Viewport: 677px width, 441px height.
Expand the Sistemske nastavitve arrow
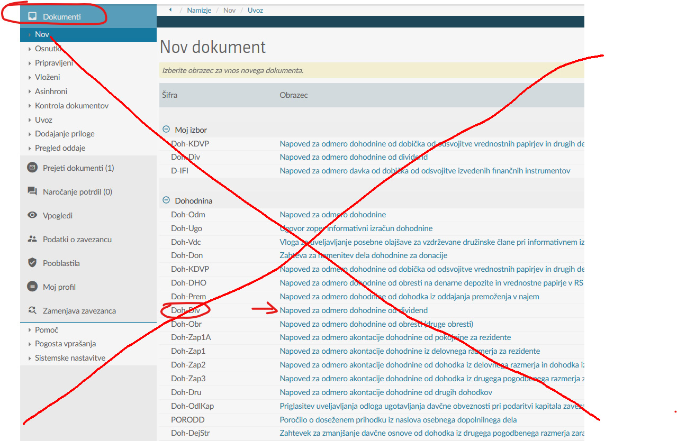(30, 358)
